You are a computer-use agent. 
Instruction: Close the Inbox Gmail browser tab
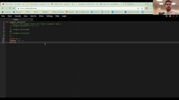tap(121, 4)
